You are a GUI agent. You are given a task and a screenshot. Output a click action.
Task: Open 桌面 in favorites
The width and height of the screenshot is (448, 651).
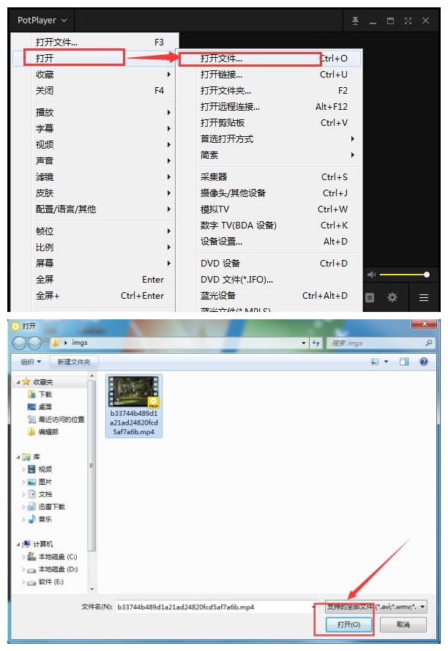[40, 407]
